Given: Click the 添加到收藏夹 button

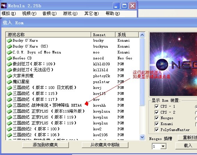Looking at the screenshot, I should click(46, 145).
